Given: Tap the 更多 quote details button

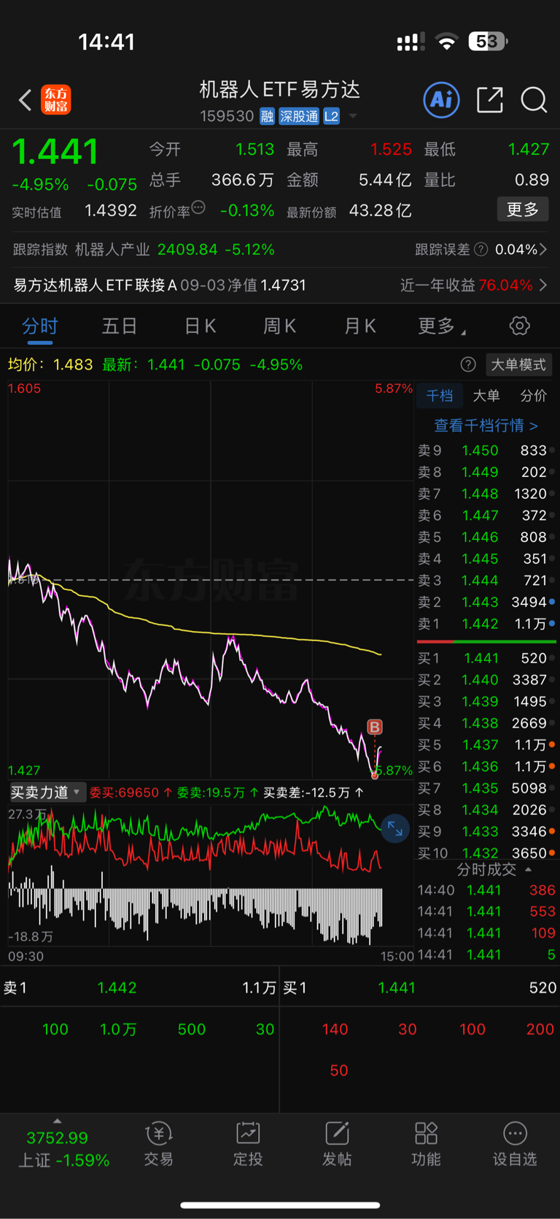Looking at the screenshot, I should (x=523, y=210).
